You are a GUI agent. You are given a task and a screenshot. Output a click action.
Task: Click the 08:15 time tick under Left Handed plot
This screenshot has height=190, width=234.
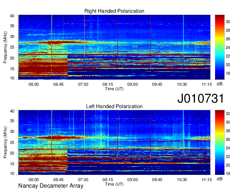pos(108,180)
